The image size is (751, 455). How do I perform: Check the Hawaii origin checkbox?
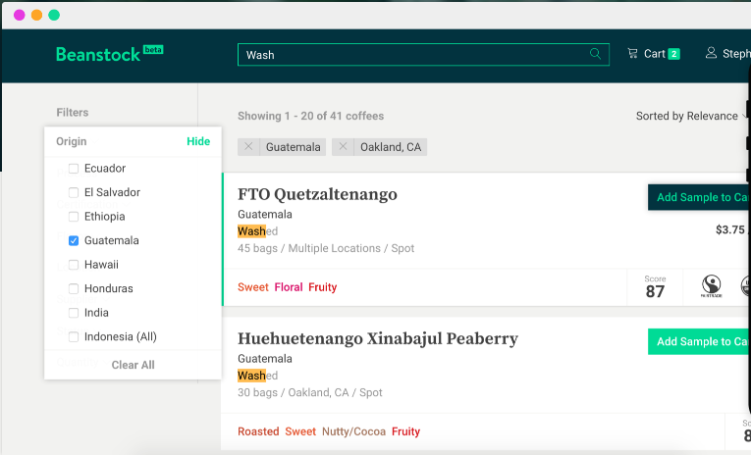click(x=74, y=265)
